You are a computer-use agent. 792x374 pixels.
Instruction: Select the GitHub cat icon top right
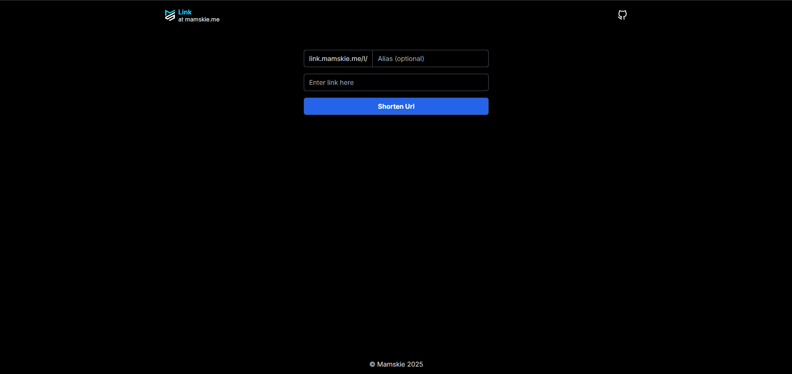point(622,15)
